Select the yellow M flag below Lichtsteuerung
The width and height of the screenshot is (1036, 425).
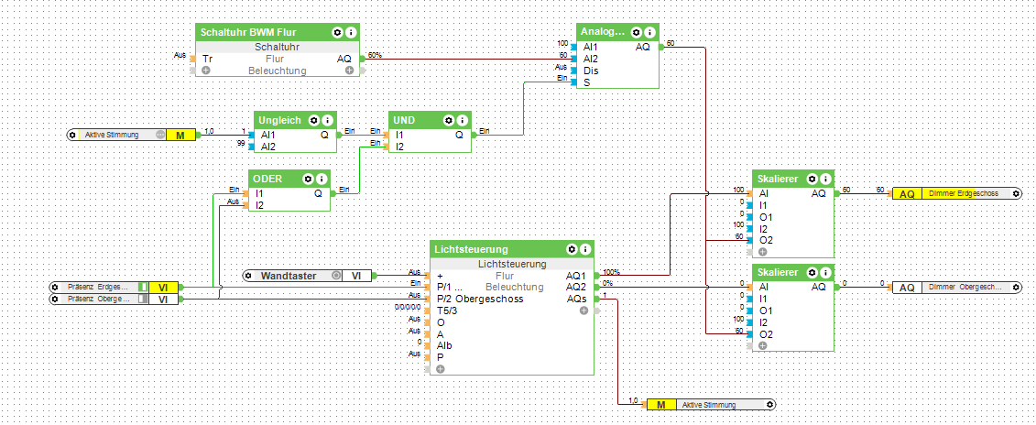660,404
